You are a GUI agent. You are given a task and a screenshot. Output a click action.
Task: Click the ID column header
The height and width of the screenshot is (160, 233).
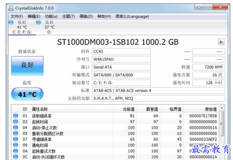[25, 109]
